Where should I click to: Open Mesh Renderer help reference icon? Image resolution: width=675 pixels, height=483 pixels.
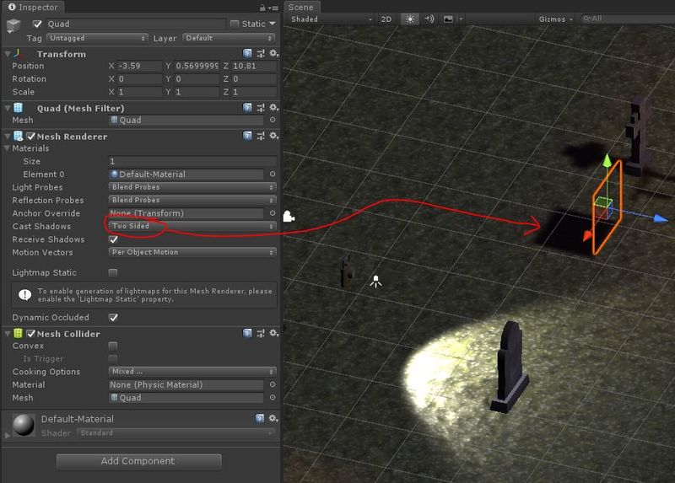pos(247,136)
